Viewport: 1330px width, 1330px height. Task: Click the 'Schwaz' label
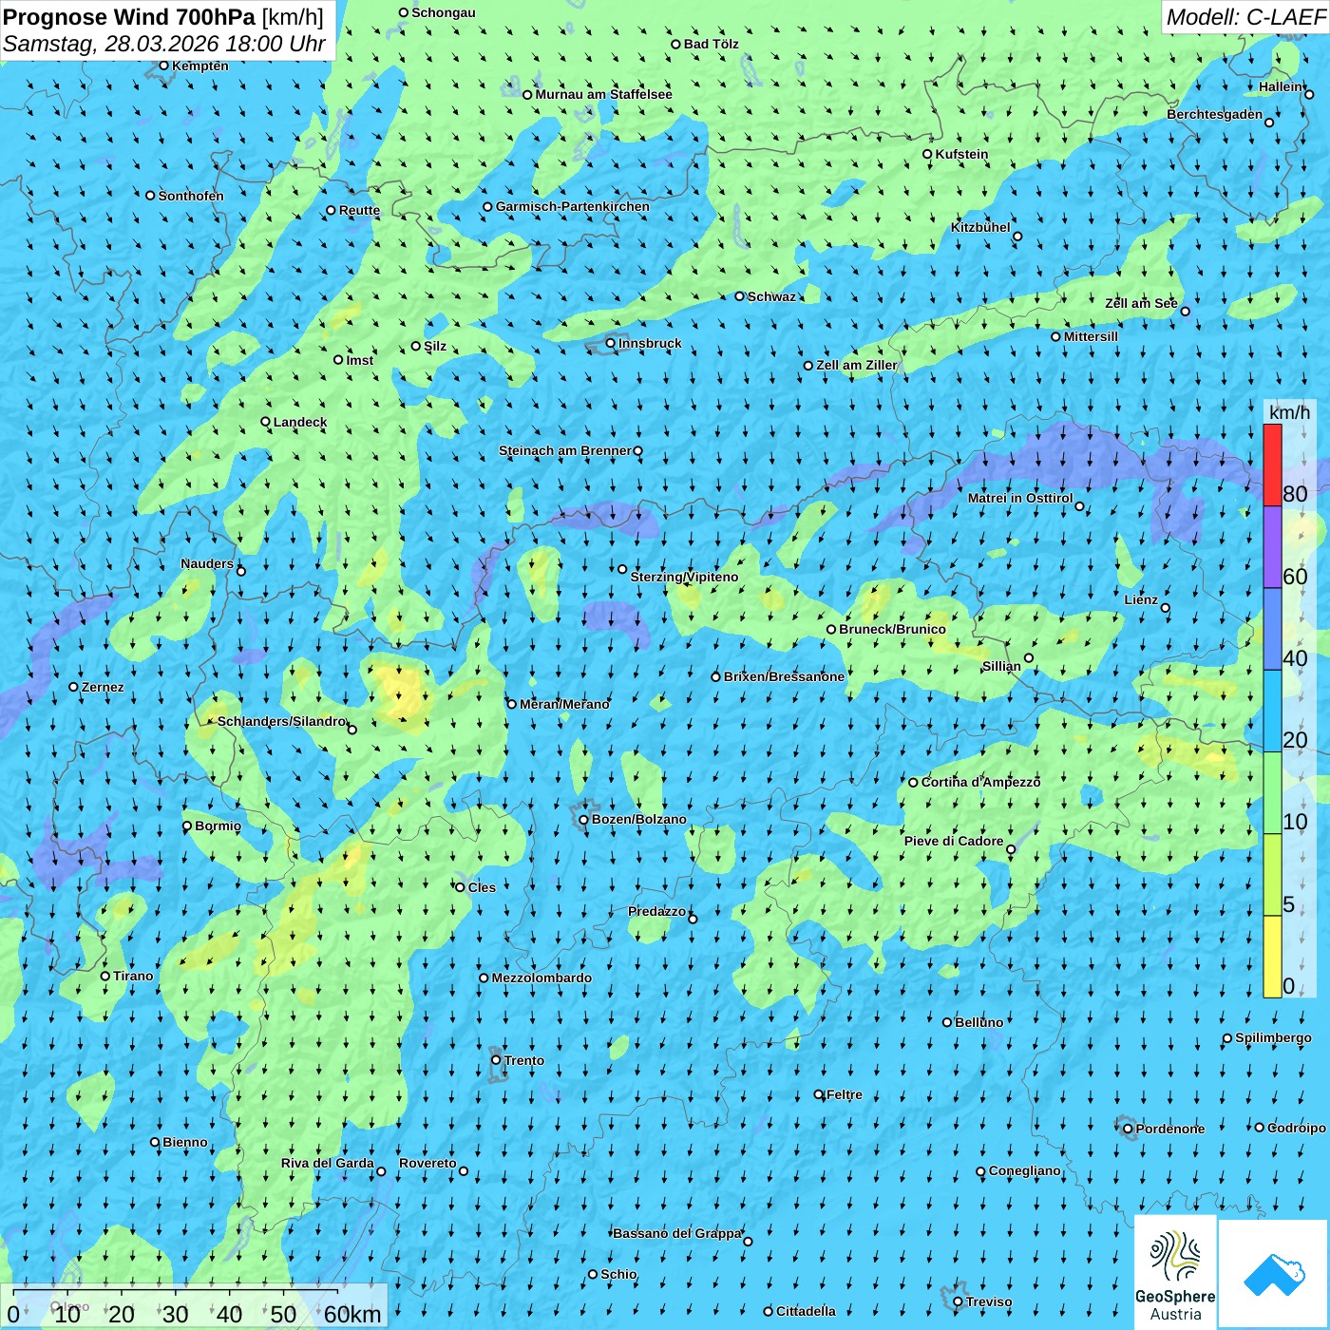(x=771, y=296)
